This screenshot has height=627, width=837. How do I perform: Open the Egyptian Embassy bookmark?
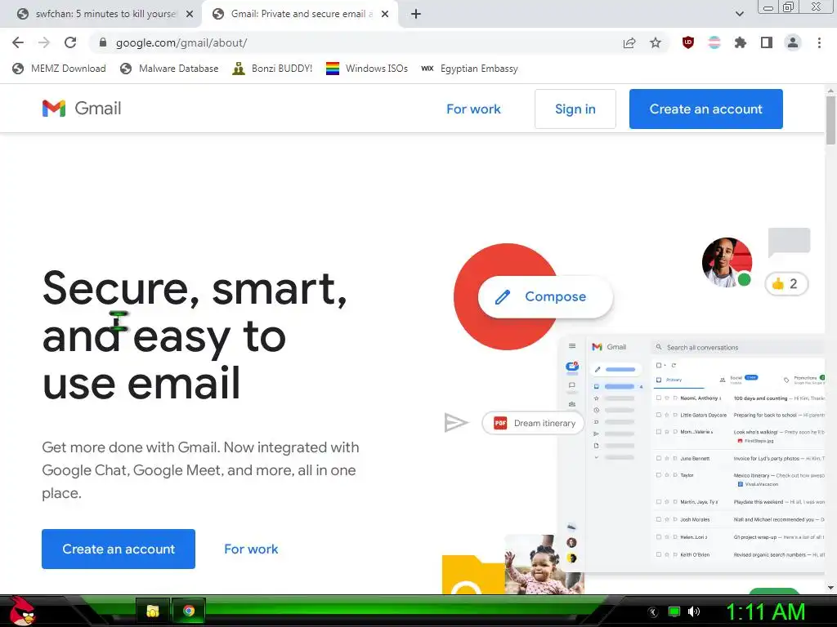(469, 69)
